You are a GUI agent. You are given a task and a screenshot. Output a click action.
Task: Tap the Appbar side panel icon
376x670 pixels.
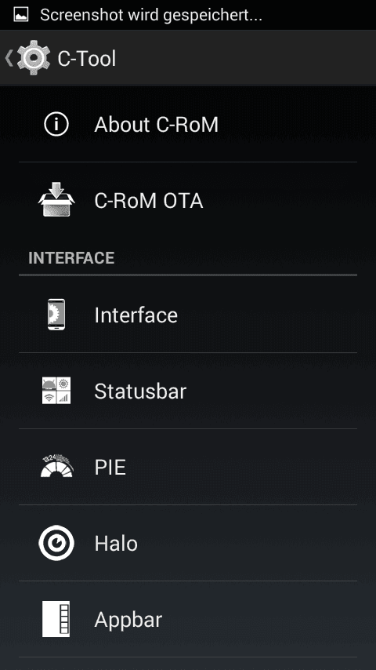pos(56,619)
